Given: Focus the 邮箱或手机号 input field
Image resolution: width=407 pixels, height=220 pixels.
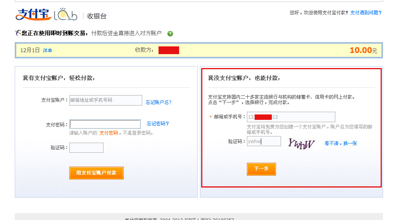Looking at the screenshot, I should coord(291,117).
